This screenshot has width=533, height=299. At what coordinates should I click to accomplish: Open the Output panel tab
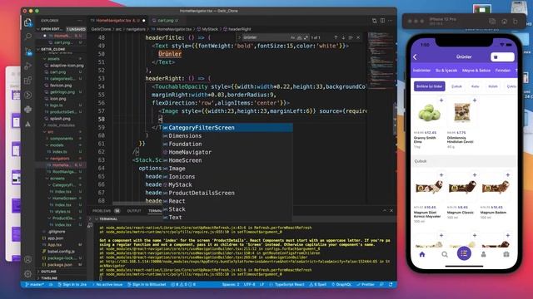point(134,211)
